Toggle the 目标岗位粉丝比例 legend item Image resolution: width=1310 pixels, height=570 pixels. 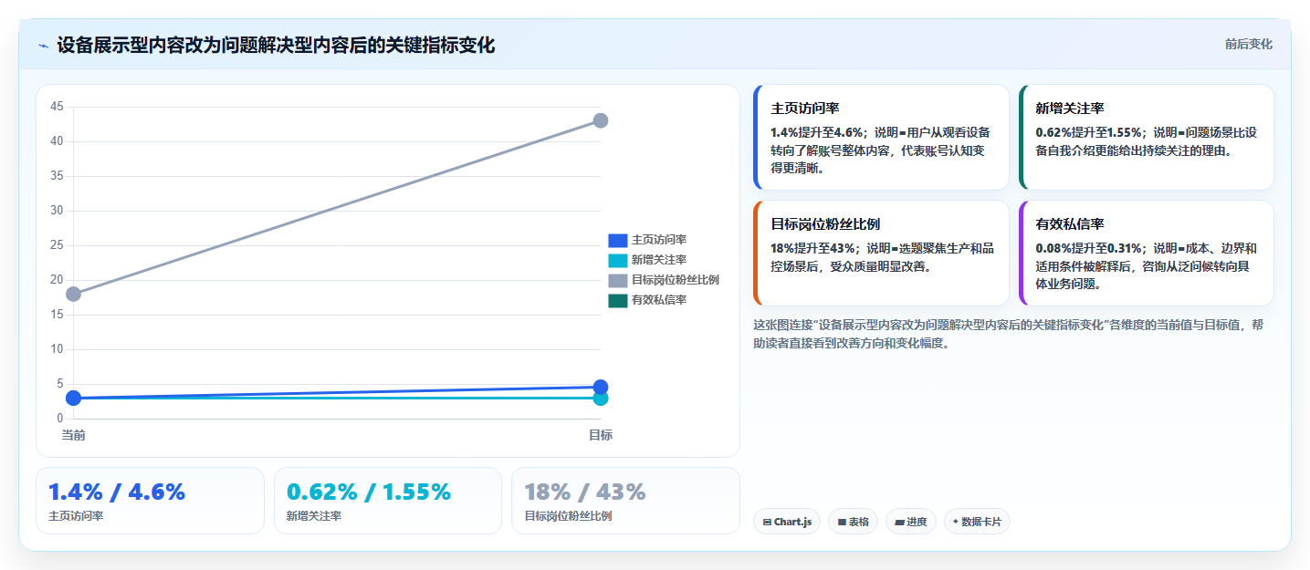(664, 280)
